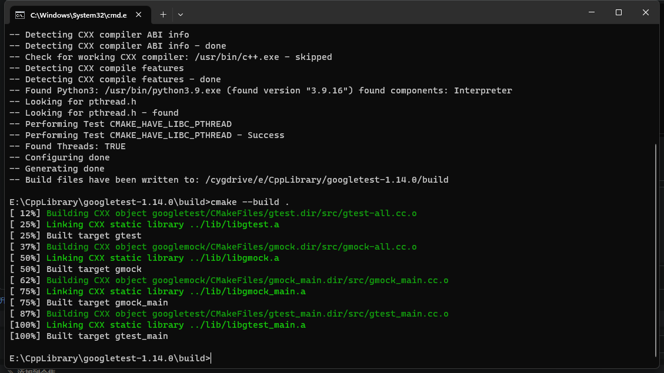Close the C:\Windows\System32\cmd.exe tab
Screen dimensions: 664x373
(139, 15)
